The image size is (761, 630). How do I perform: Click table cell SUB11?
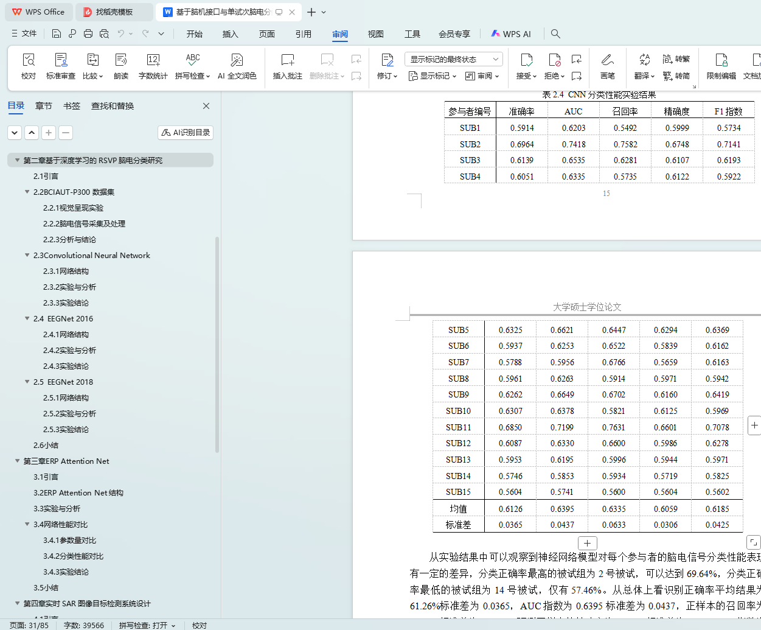pos(459,427)
